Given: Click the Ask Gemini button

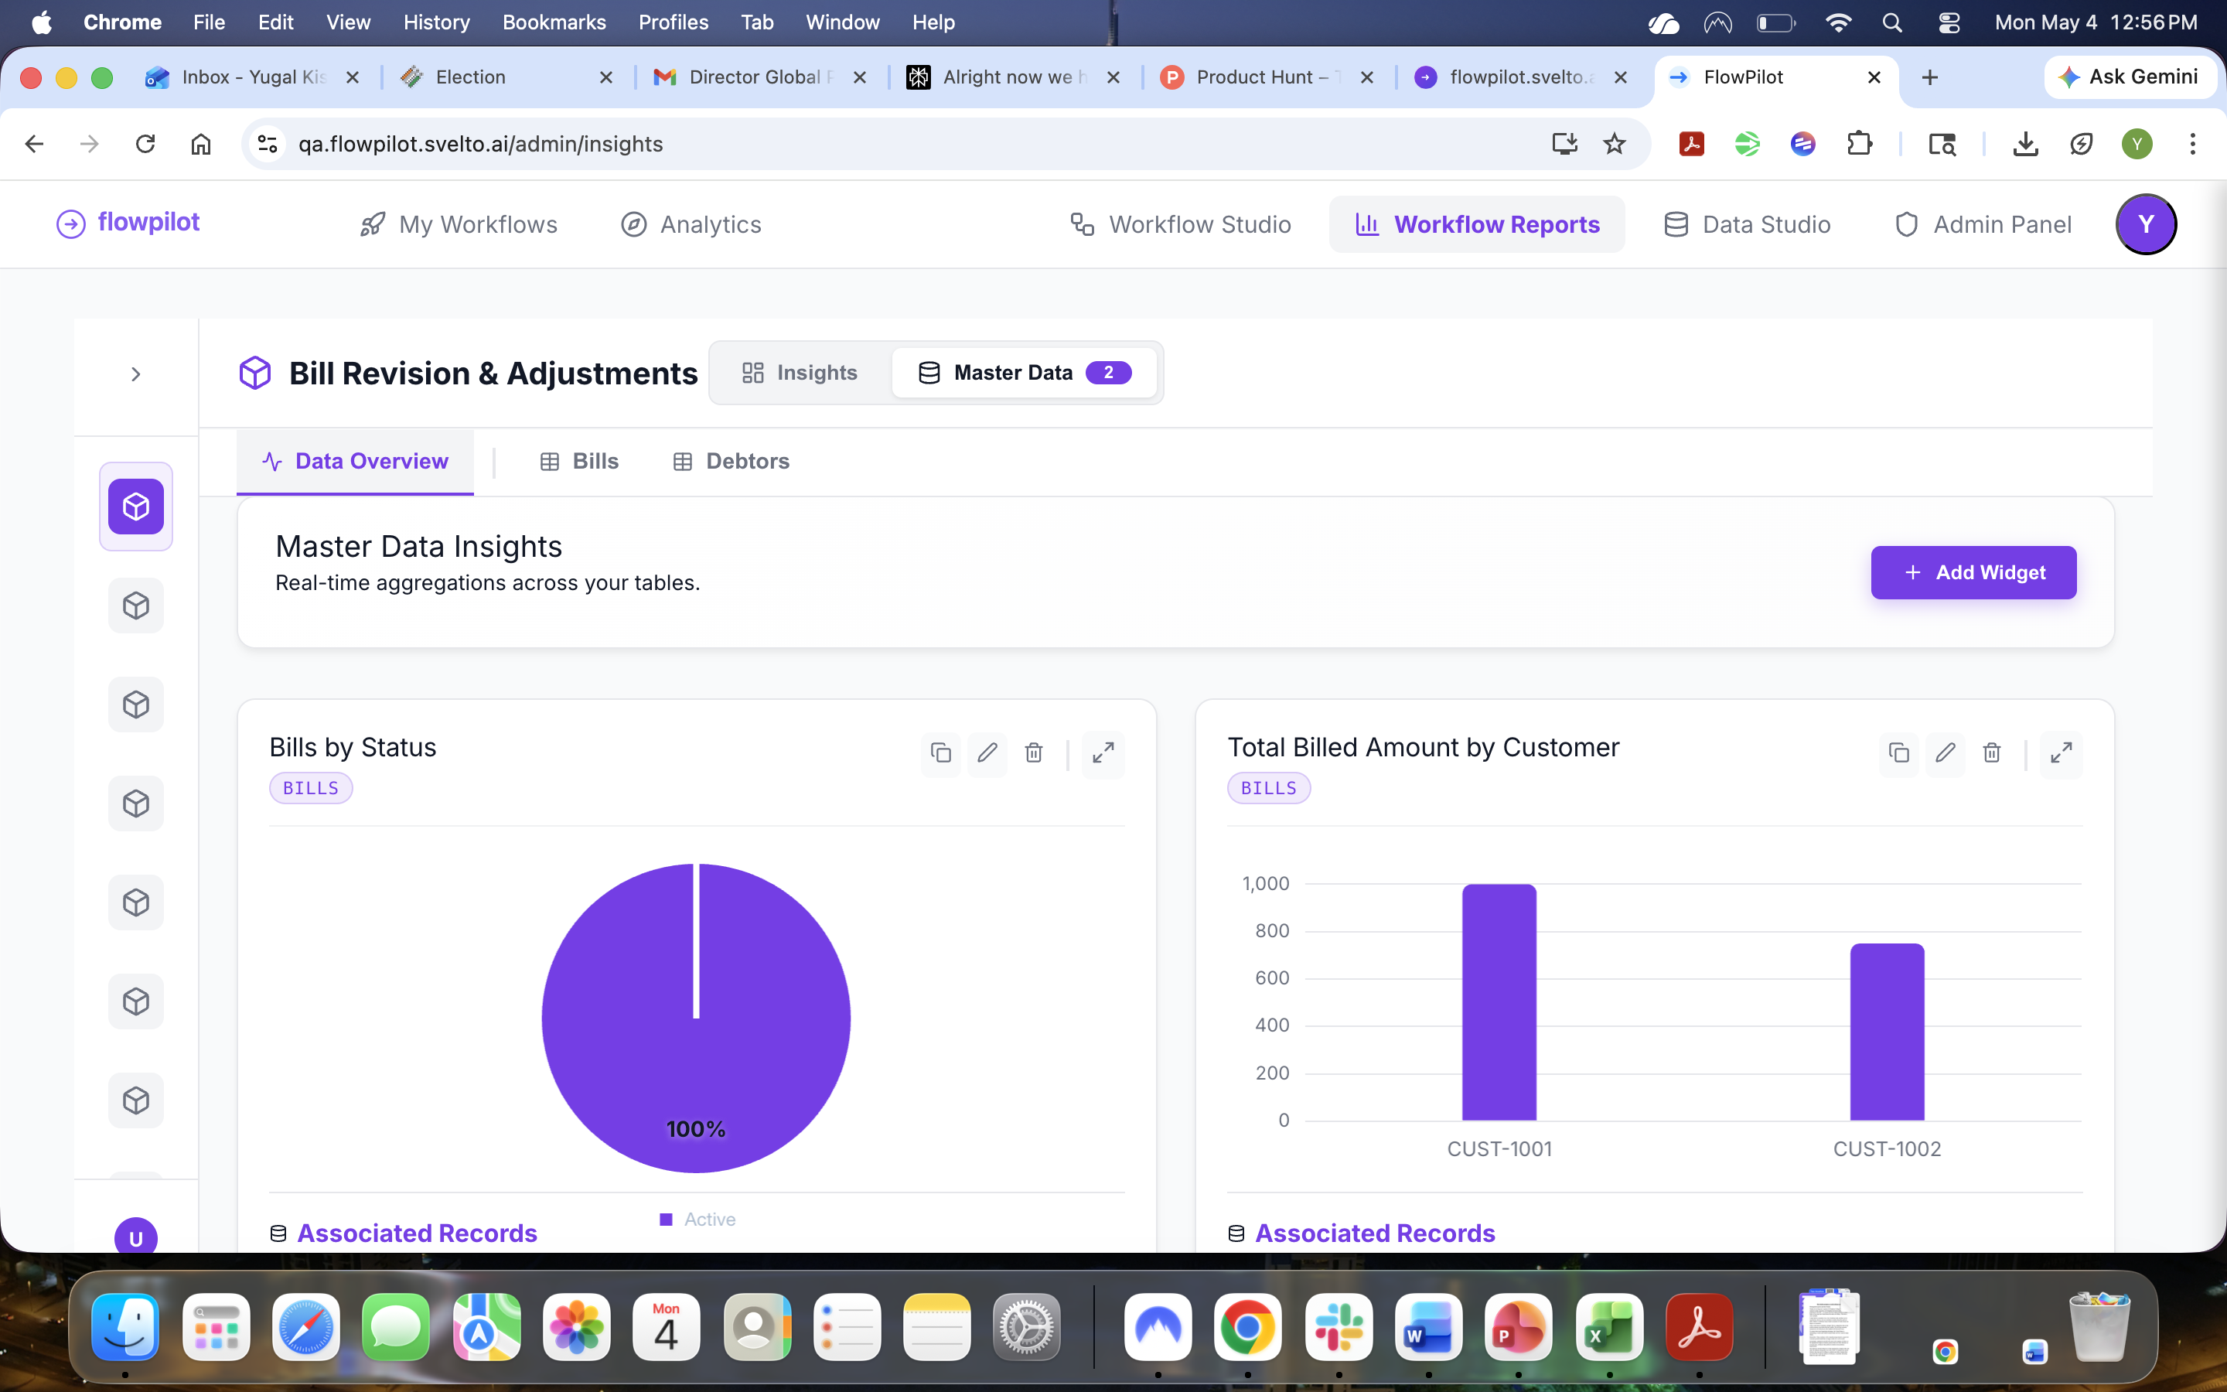Looking at the screenshot, I should (x=2129, y=77).
